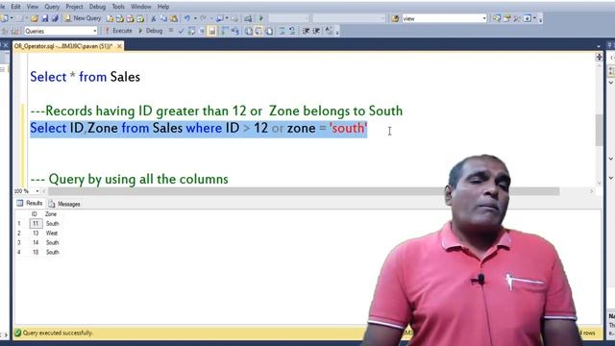Open the Tools menu
The height and width of the screenshot is (346, 615).
[x=118, y=7]
